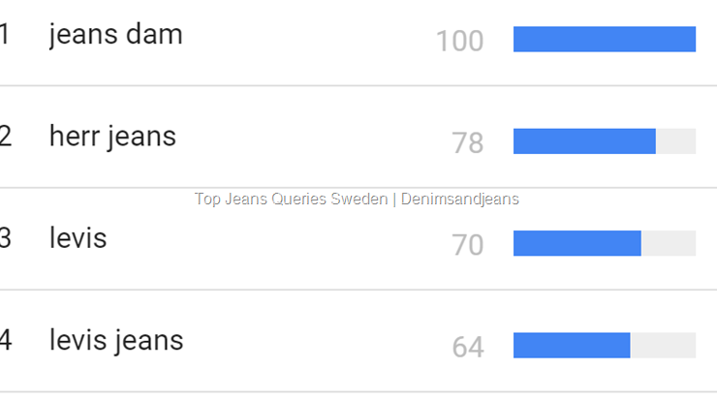Click gray unfilled bar portion for herr jeans

[x=675, y=141]
